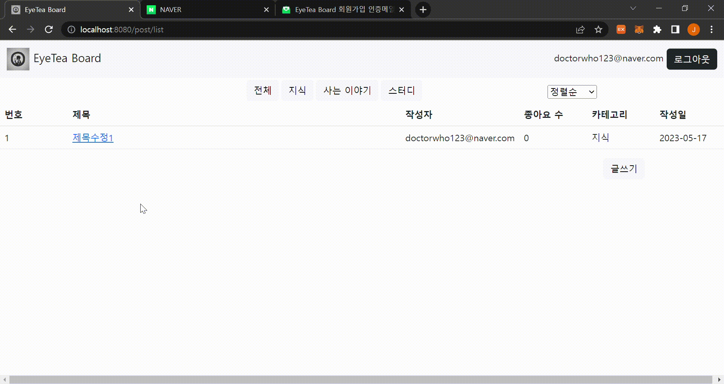
Task: Open the tab search chevron
Action: point(633,8)
